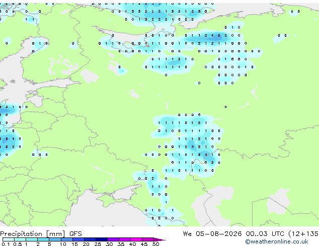Pick the dark navy swatch, 25 to 30
The width and height of the screenshot is (319, 246).
[x=102, y=239]
